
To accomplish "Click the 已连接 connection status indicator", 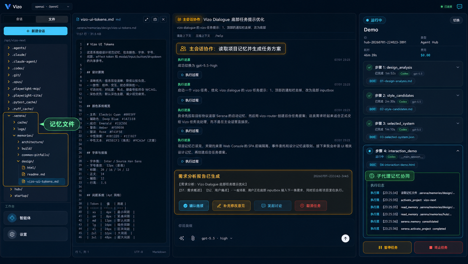I will point(446,6).
